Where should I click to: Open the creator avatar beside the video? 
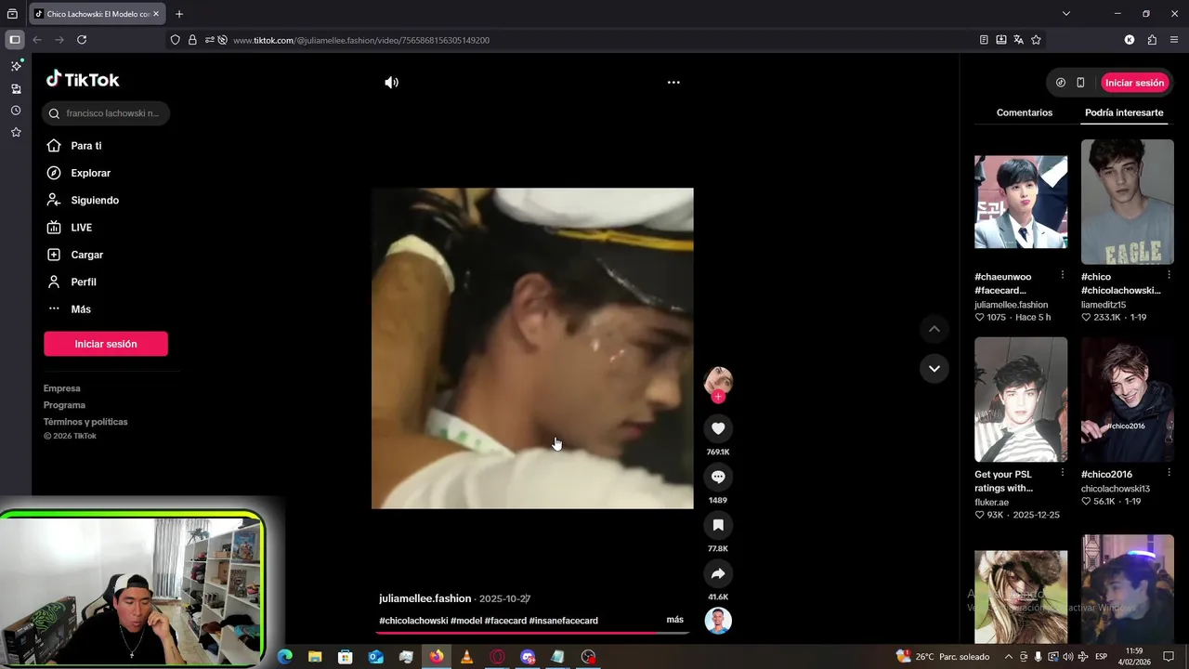coord(718,380)
